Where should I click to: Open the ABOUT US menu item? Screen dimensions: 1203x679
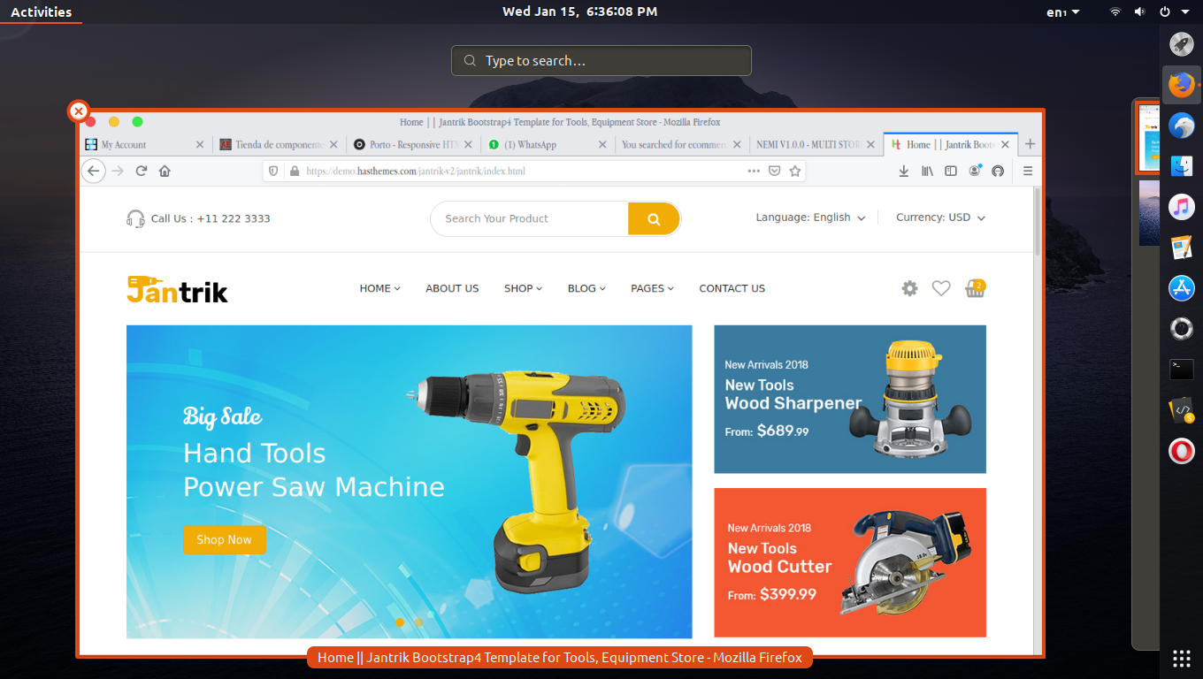[x=452, y=288]
